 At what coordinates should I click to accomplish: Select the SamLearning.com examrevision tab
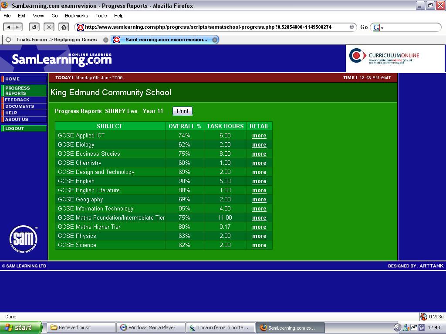click(x=165, y=40)
